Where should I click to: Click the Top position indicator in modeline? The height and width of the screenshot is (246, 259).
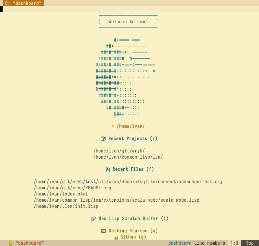coord(250,243)
